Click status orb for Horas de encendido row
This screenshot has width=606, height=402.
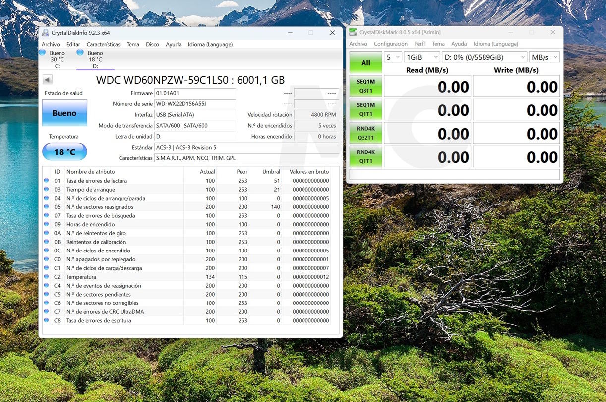pos(46,224)
